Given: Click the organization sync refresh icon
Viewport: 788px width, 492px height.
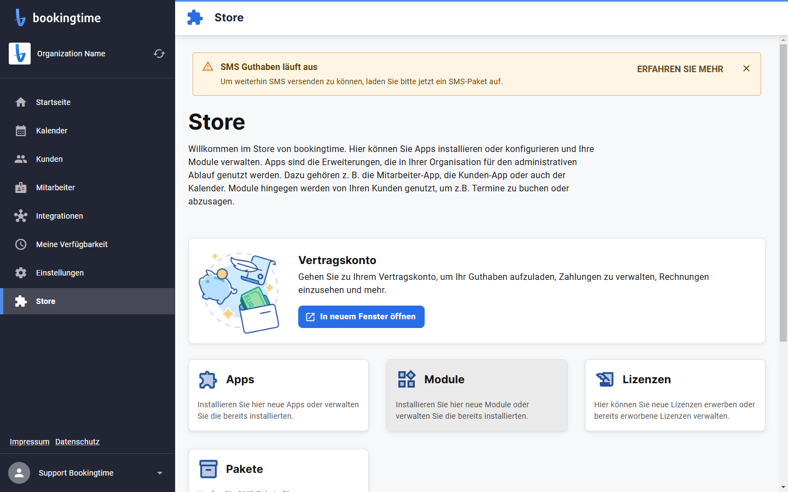Looking at the screenshot, I should [159, 54].
